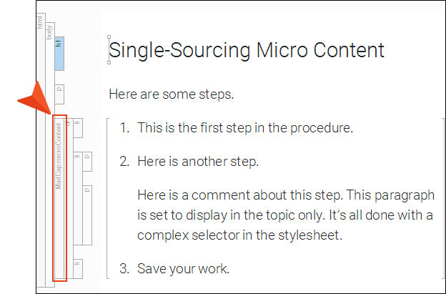
Task: Click the 'Save your work.' list item
Action: (x=183, y=269)
